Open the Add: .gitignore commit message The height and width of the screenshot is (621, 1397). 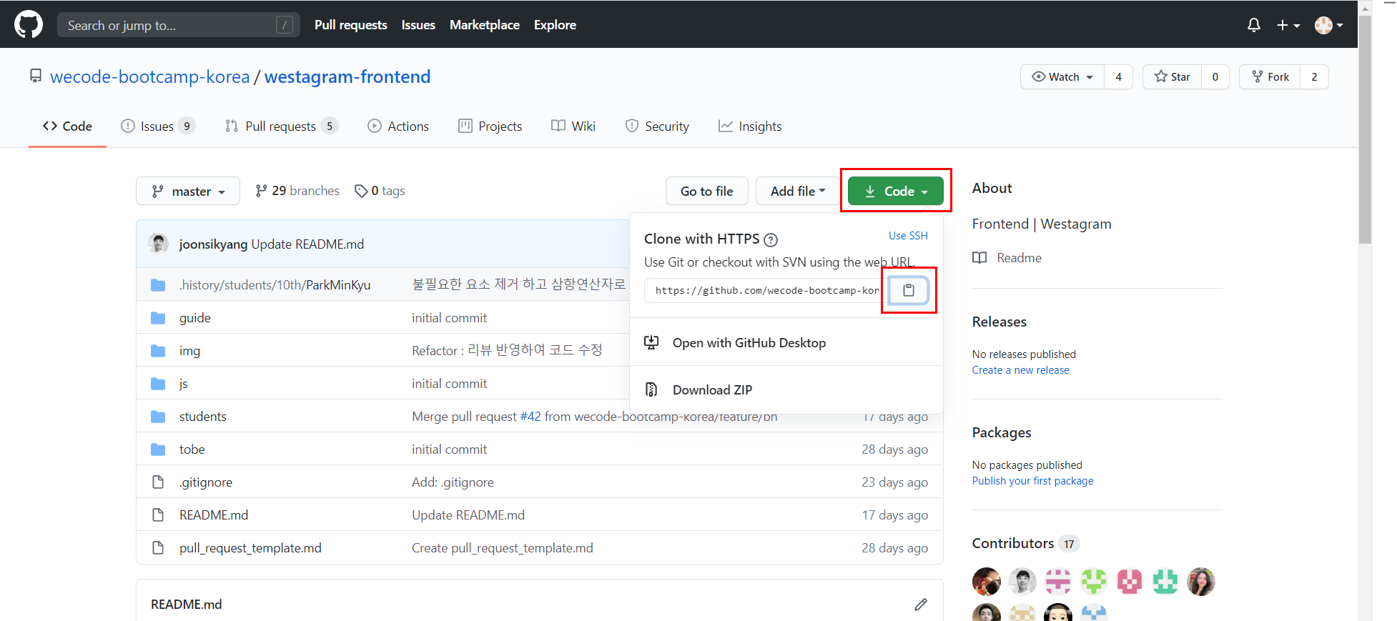[x=453, y=482]
